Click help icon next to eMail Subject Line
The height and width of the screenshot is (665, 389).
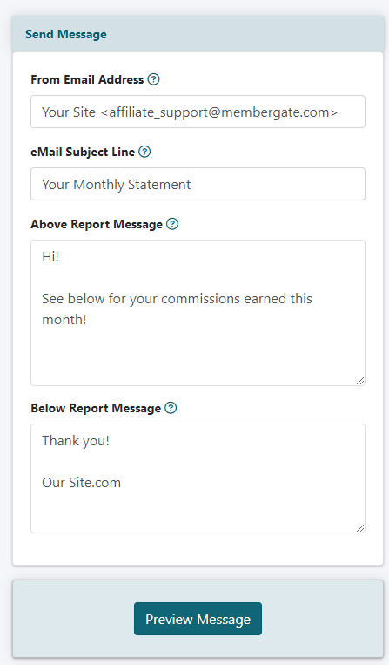[144, 152]
